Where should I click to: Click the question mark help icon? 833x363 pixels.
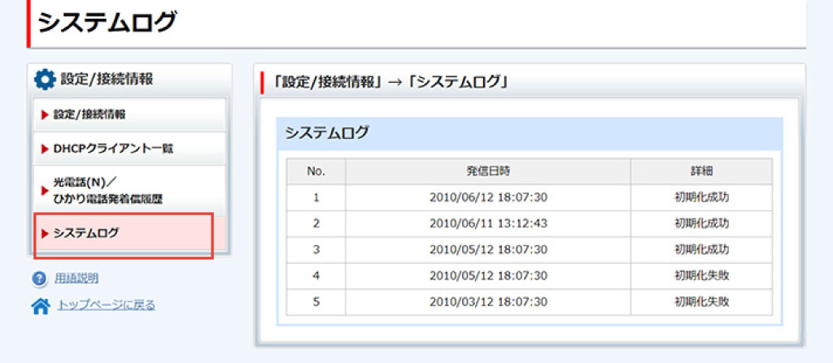tap(40, 279)
